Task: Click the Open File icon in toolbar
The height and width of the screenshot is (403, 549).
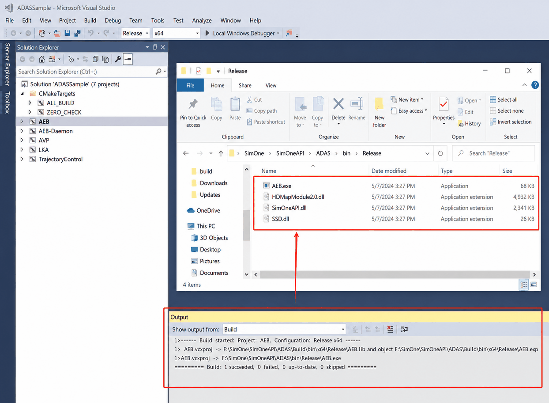Action: 57,33
